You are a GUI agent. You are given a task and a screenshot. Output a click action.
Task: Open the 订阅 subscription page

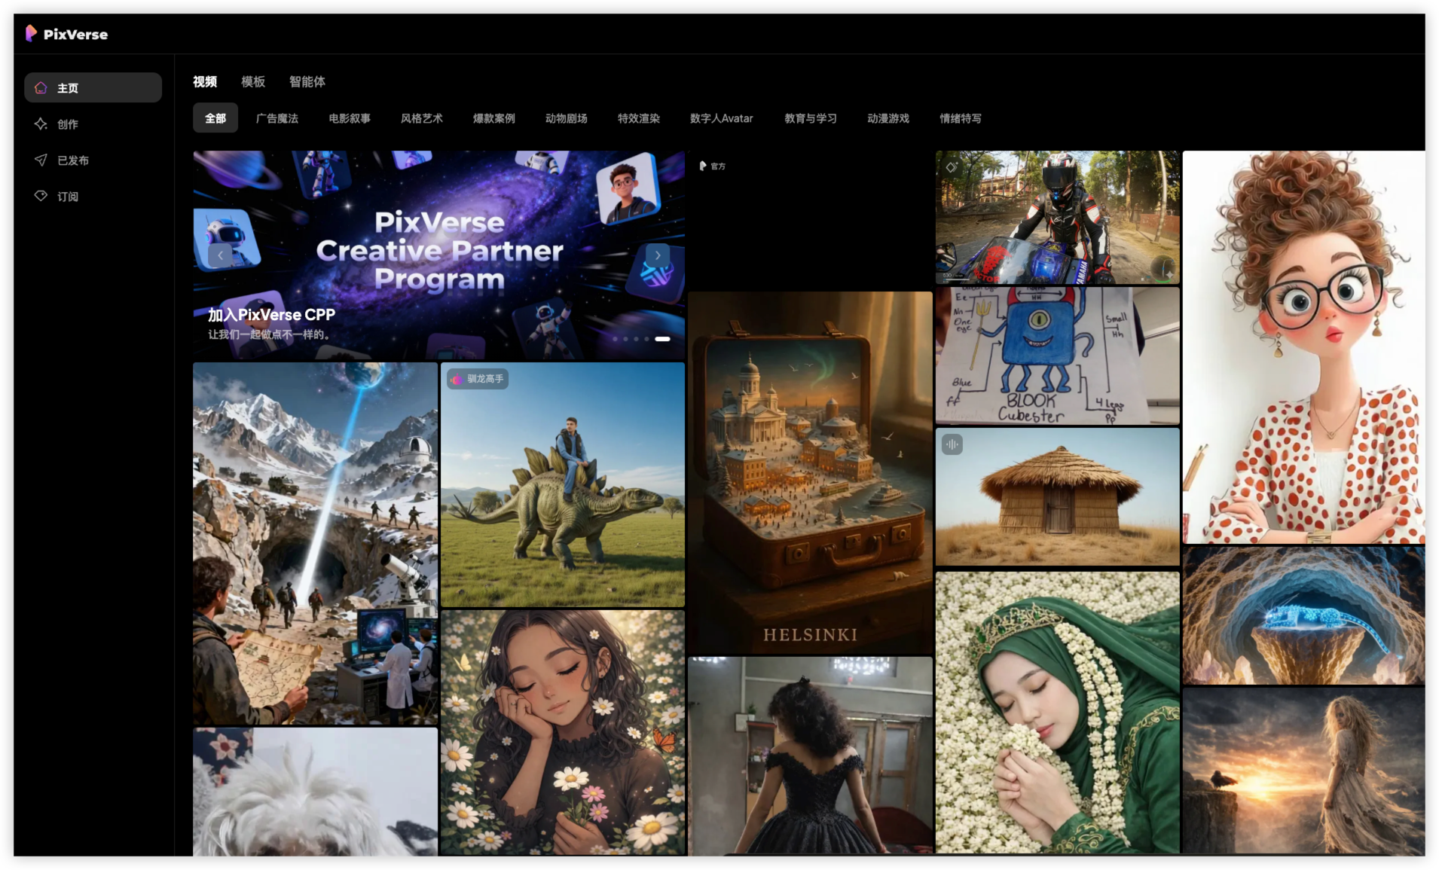click(x=66, y=197)
